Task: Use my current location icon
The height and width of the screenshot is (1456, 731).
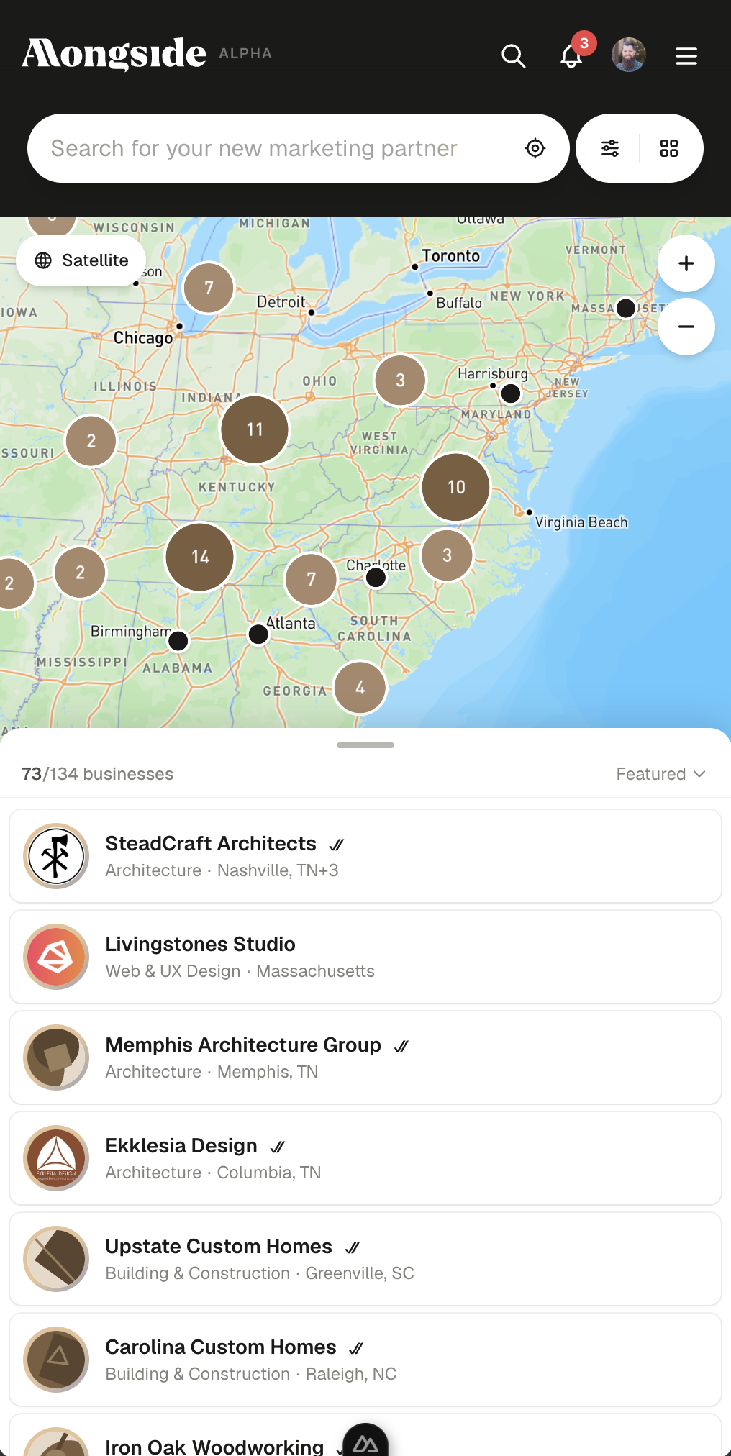Action: (x=535, y=148)
